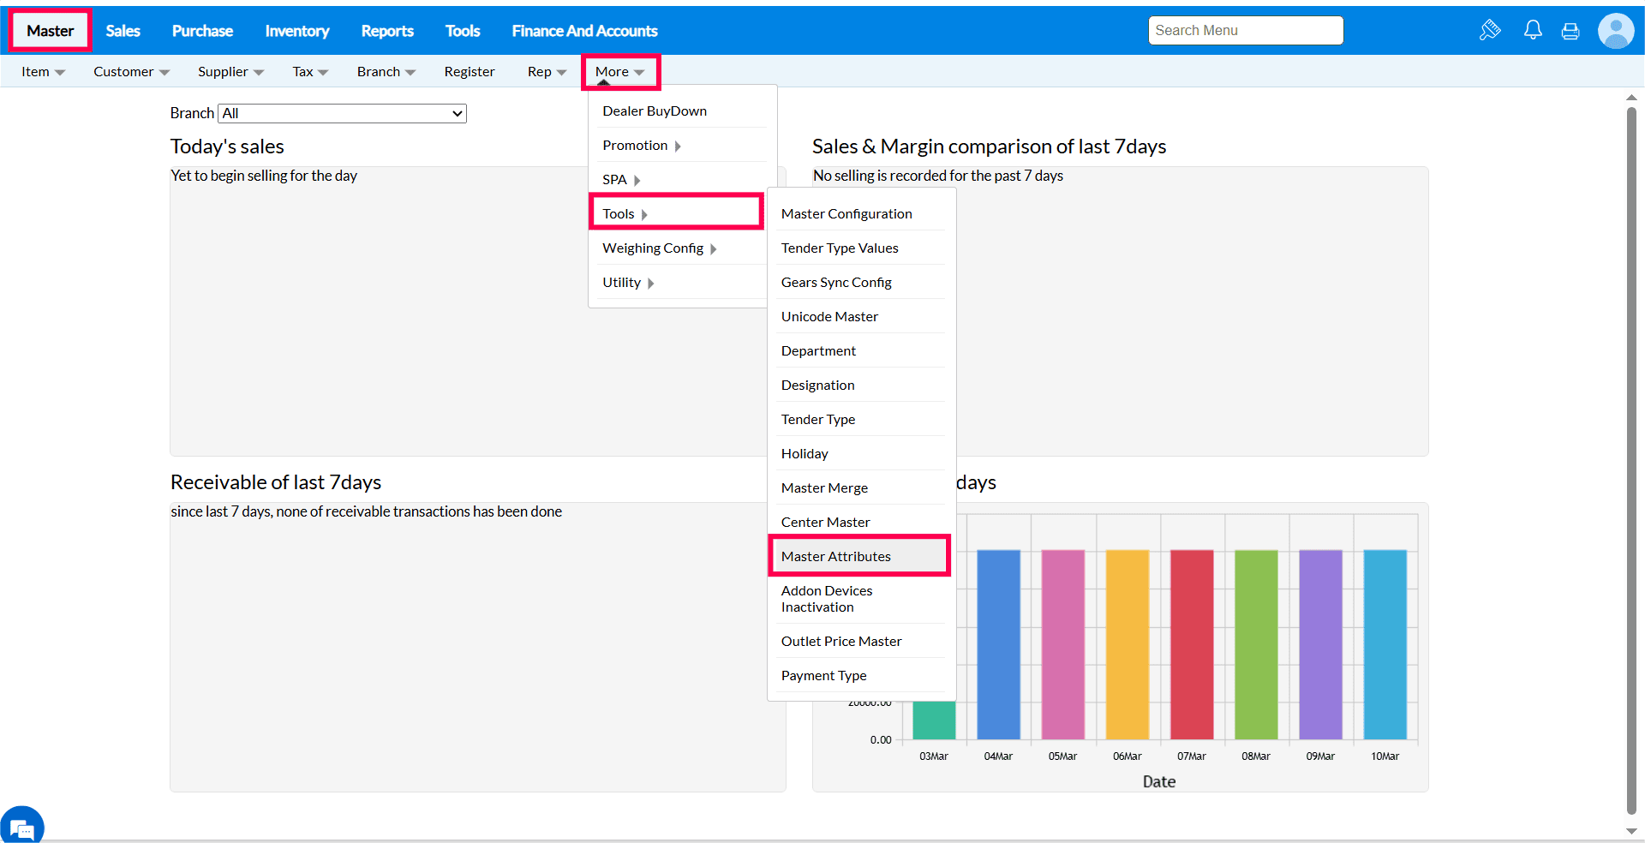This screenshot has height=843, width=1645.
Task: Open the Branch selection combo box
Action: point(343,113)
